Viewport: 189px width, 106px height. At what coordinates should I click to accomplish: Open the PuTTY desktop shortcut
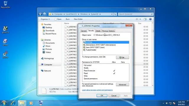coord(5,55)
